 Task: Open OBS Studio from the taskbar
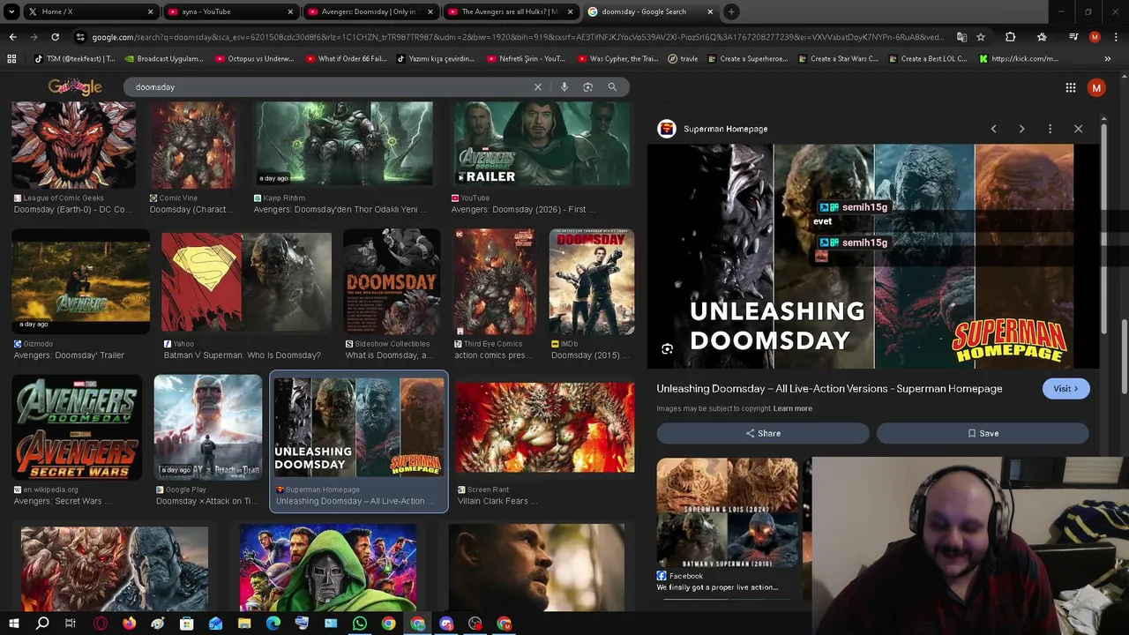(475, 624)
